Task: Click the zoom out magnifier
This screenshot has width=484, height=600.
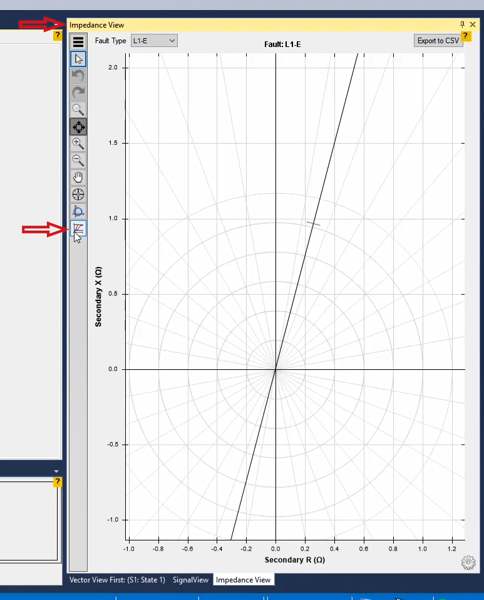Action: point(78,161)
